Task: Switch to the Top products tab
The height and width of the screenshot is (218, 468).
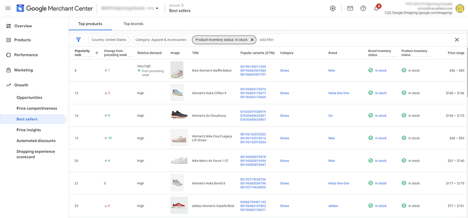Action: (90, 24)
